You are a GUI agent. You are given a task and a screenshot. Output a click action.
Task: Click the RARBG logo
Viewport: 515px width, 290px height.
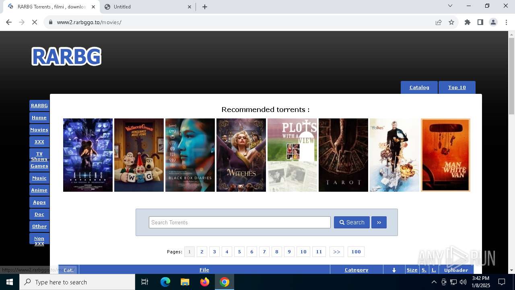[66, 56]
